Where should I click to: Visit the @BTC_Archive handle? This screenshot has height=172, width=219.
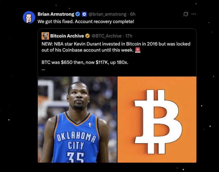[106, 36]
